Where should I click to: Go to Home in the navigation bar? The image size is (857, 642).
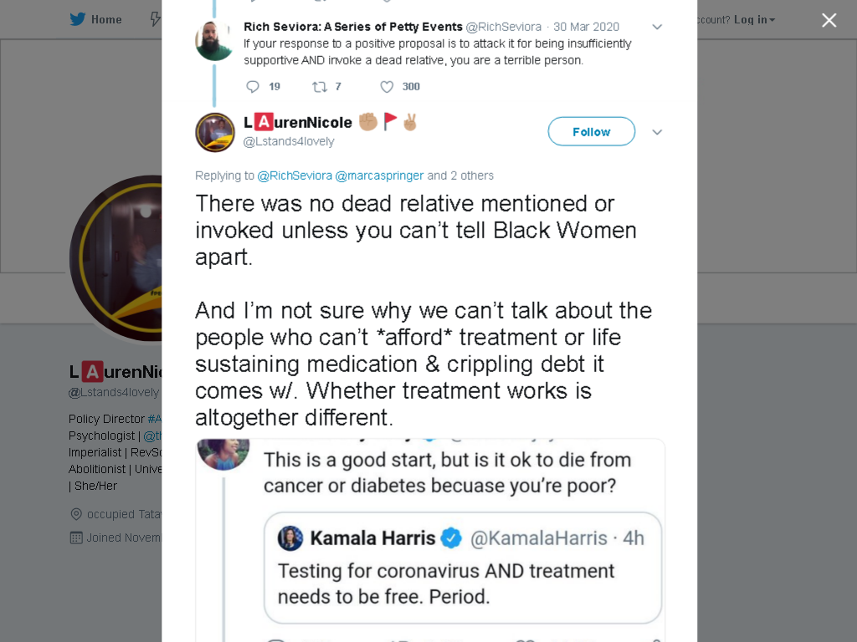pos(106,20)
